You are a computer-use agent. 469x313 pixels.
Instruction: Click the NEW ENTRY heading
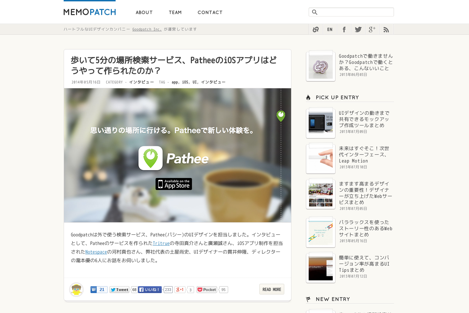[333, 299]
